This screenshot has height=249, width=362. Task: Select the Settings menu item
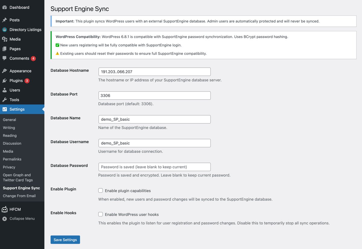point(22,109)
